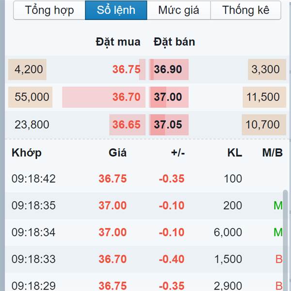Open the Mức giá tab
Screen dimensions: 291x291
(178, 10)
